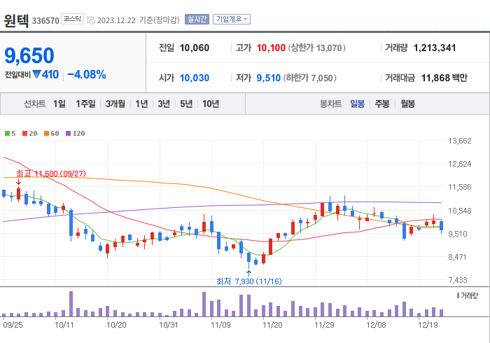
Task: Click the price change amount 410
Action: 50,75
